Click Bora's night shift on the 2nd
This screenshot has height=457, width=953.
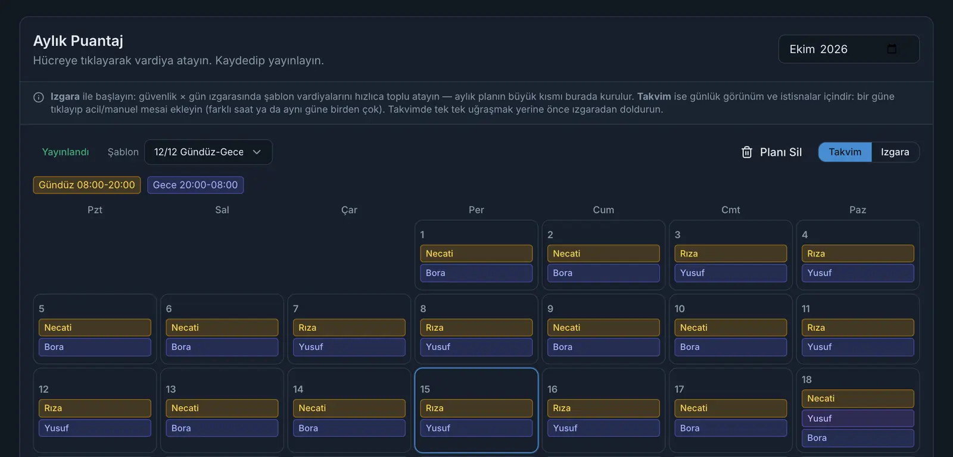point(603,273)
